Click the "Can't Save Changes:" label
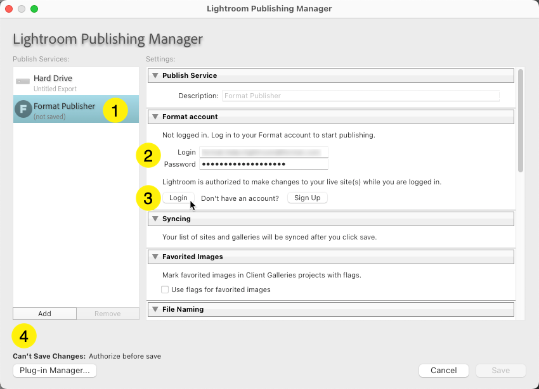 coord(49,357)
